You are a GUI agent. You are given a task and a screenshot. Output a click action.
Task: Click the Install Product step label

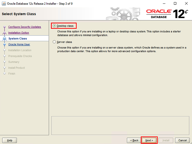point(17,68)
